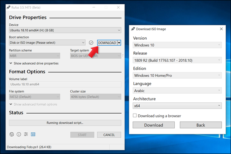231x154 pixels.
Task: Open the Cluster size 4096 bytes dropdown
Action: [x=96, y=97]
